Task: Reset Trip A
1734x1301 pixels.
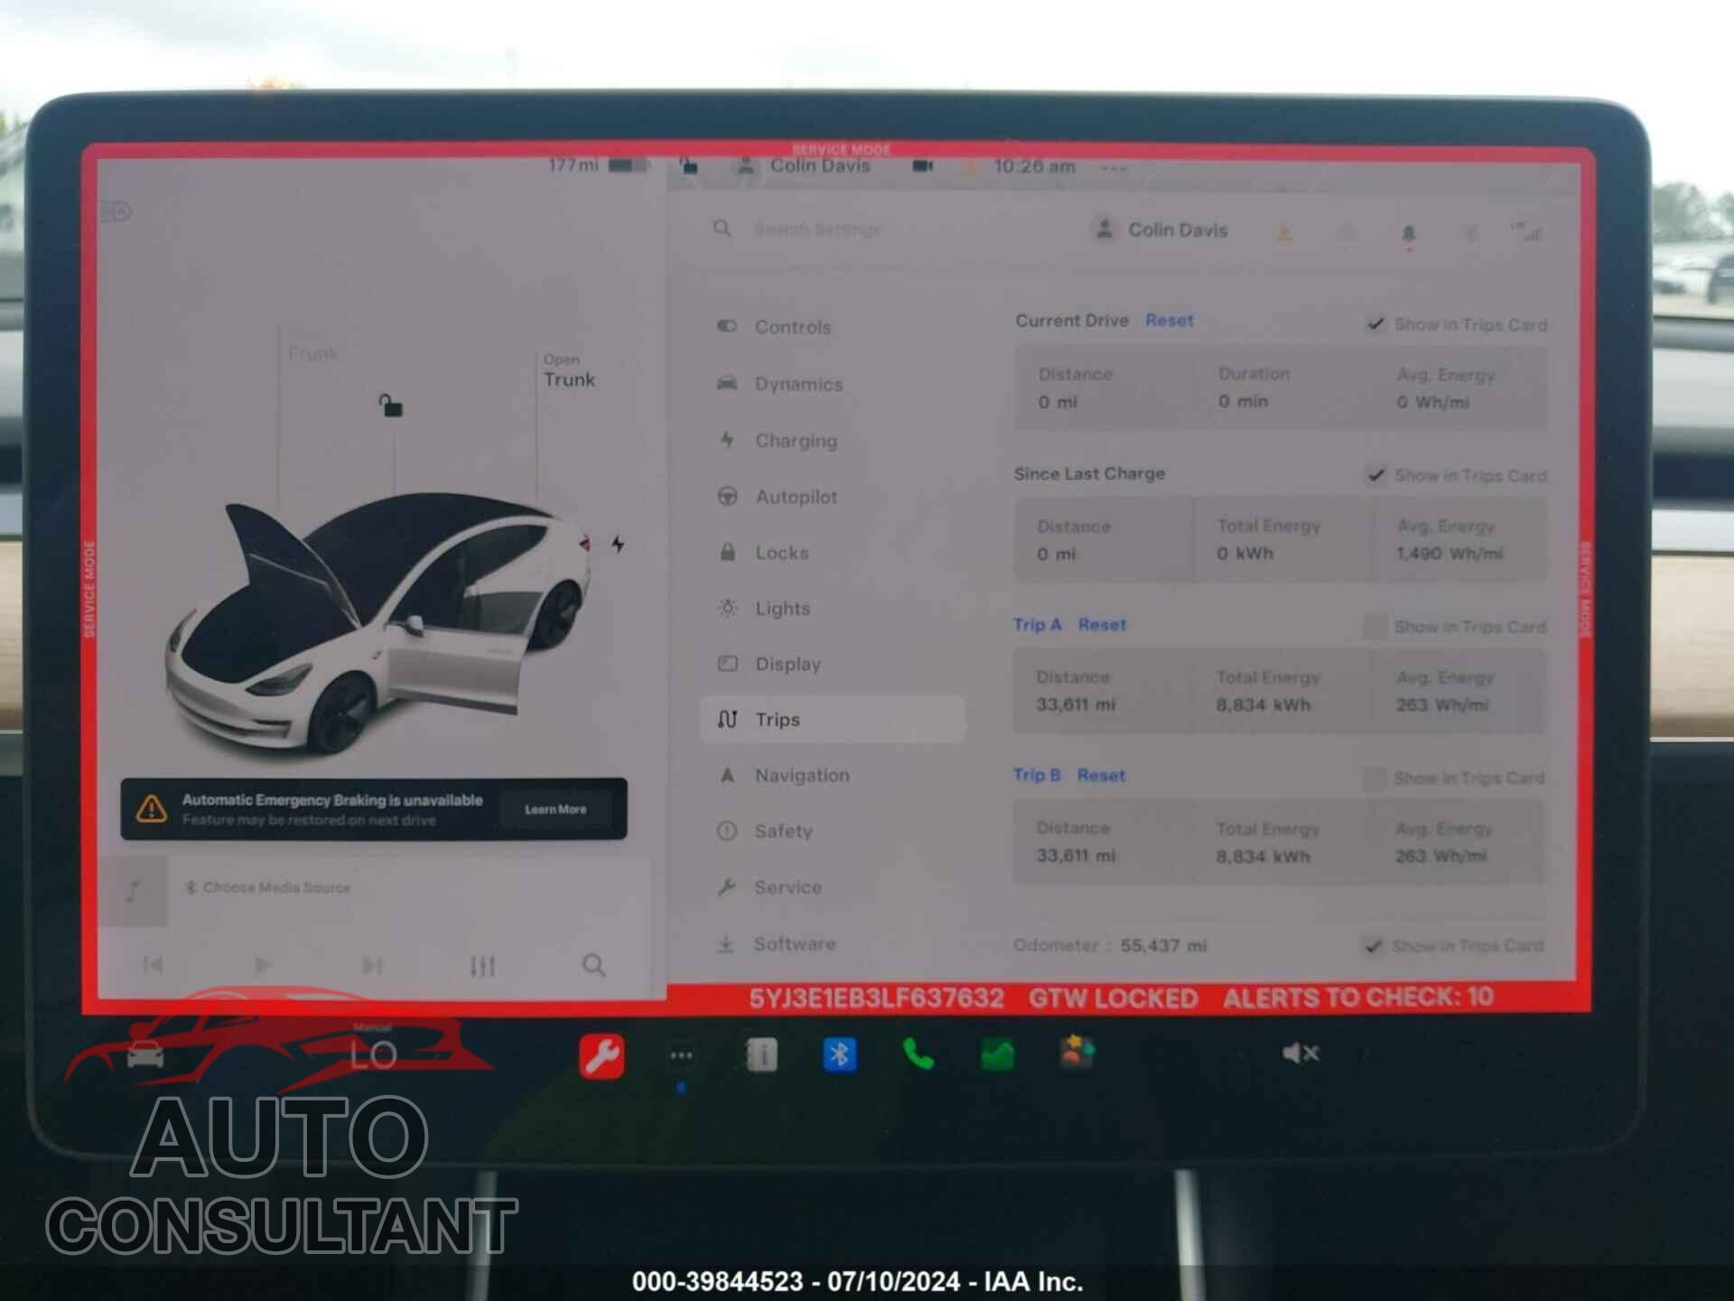Action: 1102,624
